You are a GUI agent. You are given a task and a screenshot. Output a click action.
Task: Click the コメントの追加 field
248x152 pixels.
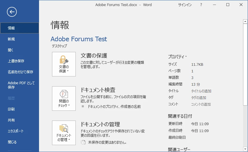[201, 104]
